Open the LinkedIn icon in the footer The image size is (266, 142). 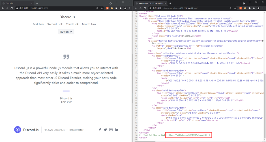coord(116,130)
